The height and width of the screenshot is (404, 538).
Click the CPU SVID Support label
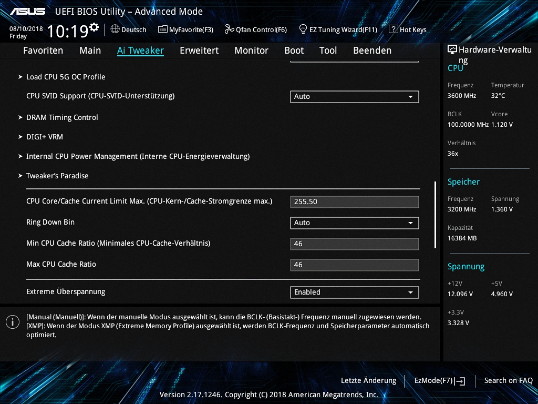(x=100, y=96)
